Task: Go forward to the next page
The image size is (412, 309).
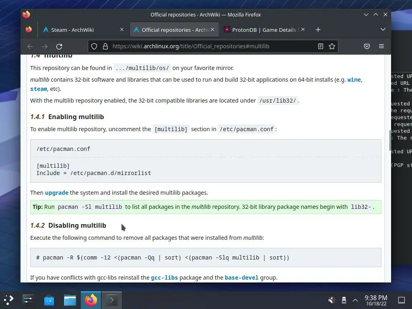Action: (45, 47)
